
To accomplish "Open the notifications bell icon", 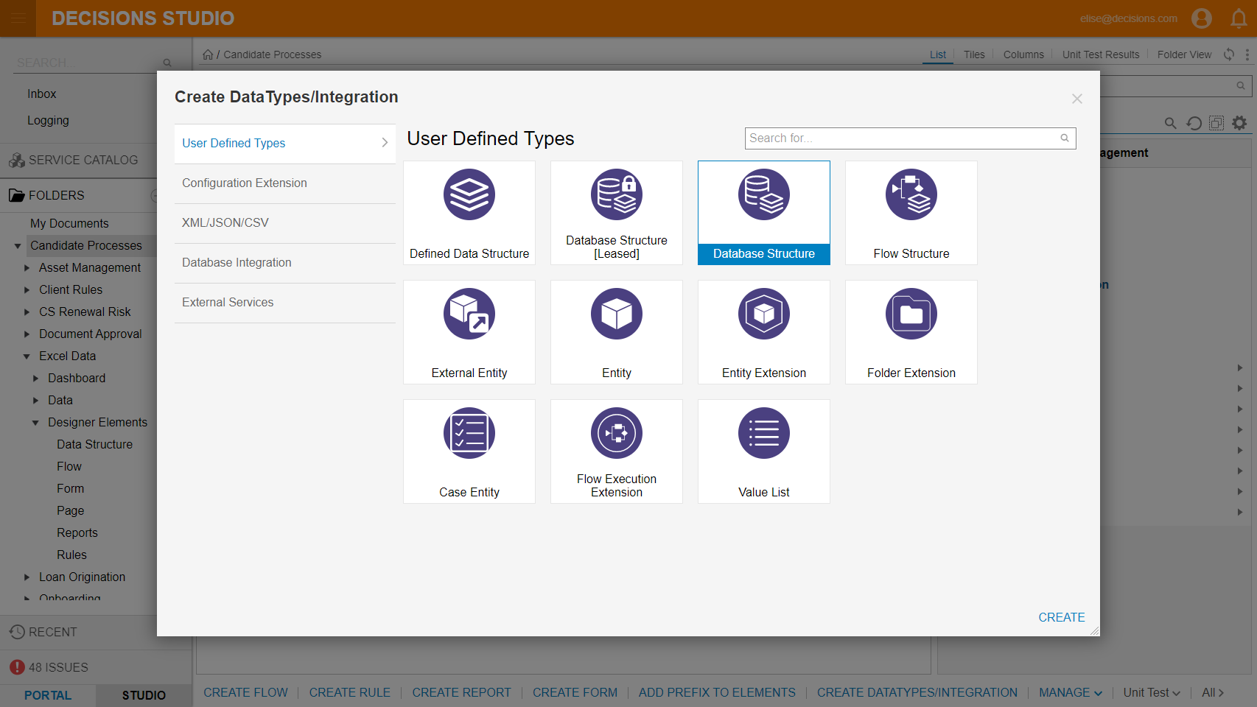I will pos(1239,18).
